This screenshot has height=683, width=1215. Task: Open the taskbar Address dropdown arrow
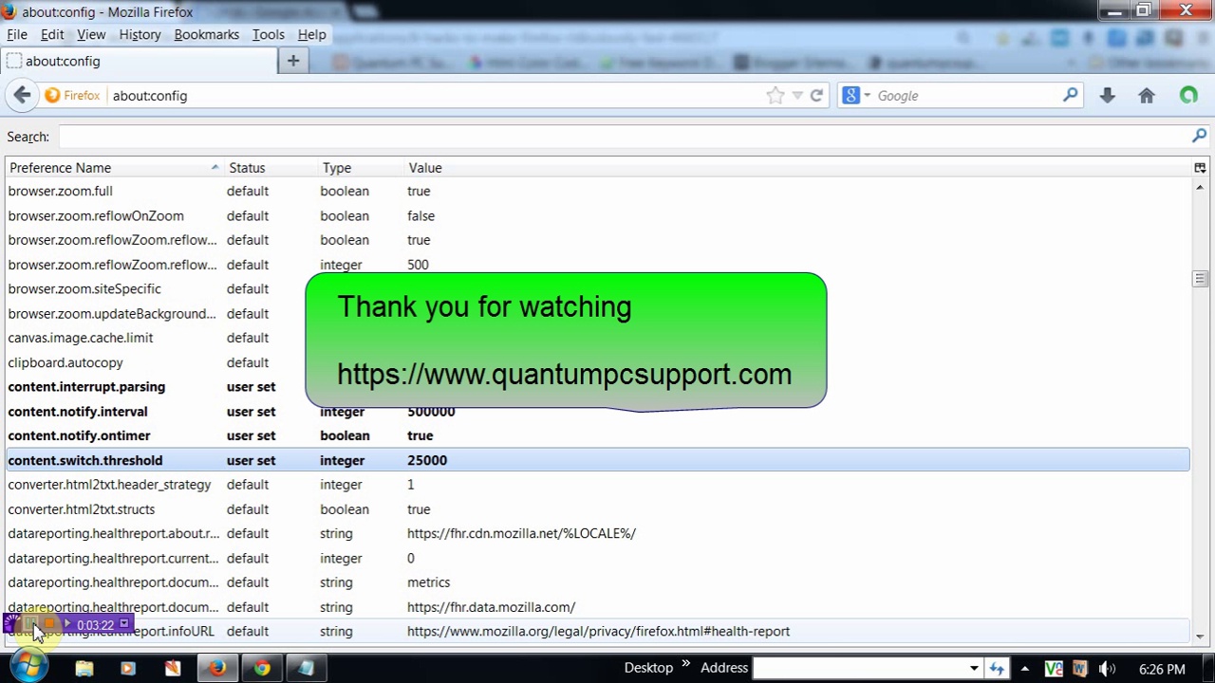pyautogui.click(x=974, y=668)
